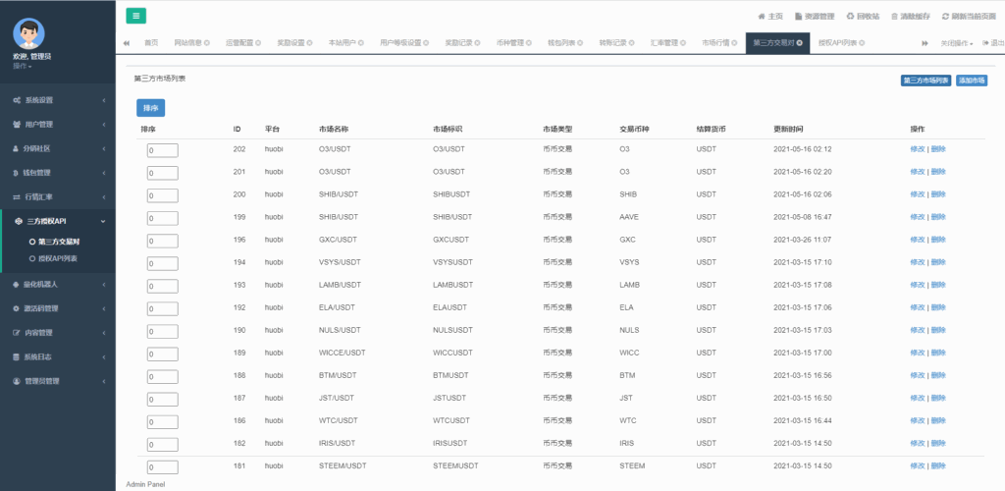The height and width of the screenshot is (491, 1005).
Task: Close the 本站用户 tab with its x icon
Action: 361,43
